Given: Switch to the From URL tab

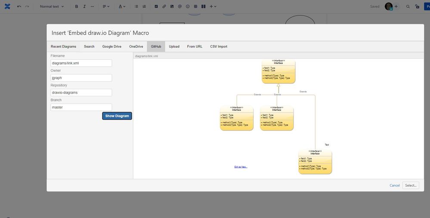Looking at the screenshot, I should tap(195, 46).
